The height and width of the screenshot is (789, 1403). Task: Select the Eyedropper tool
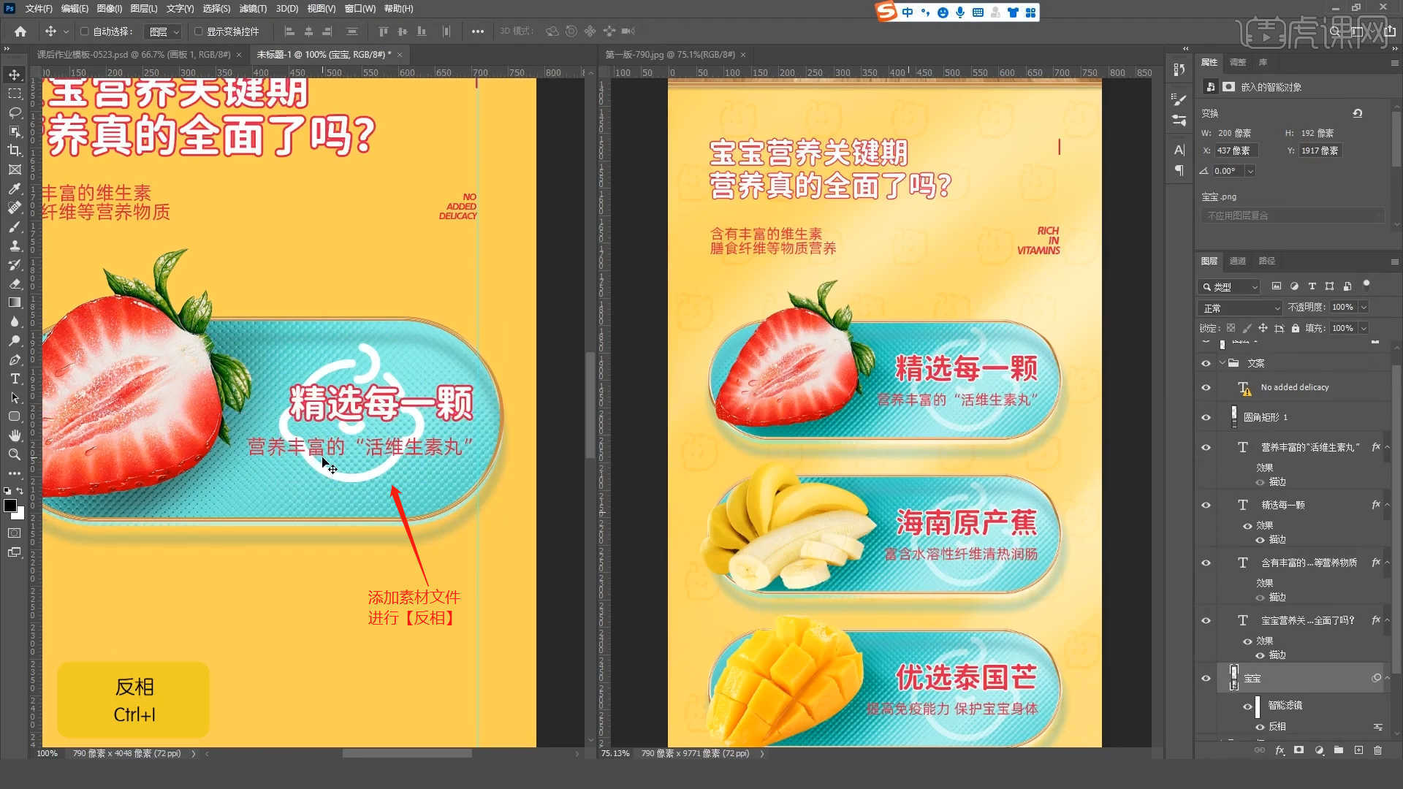[x=15, y=188]
